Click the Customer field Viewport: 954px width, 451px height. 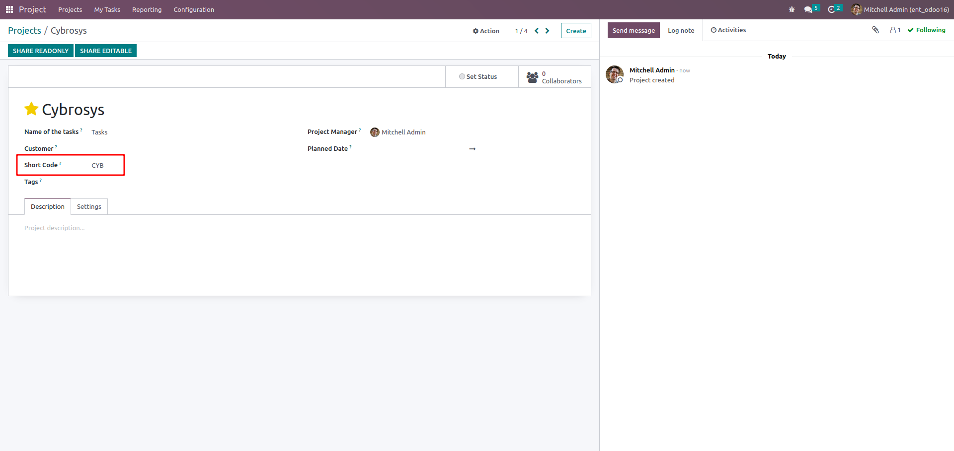(191, 148)
